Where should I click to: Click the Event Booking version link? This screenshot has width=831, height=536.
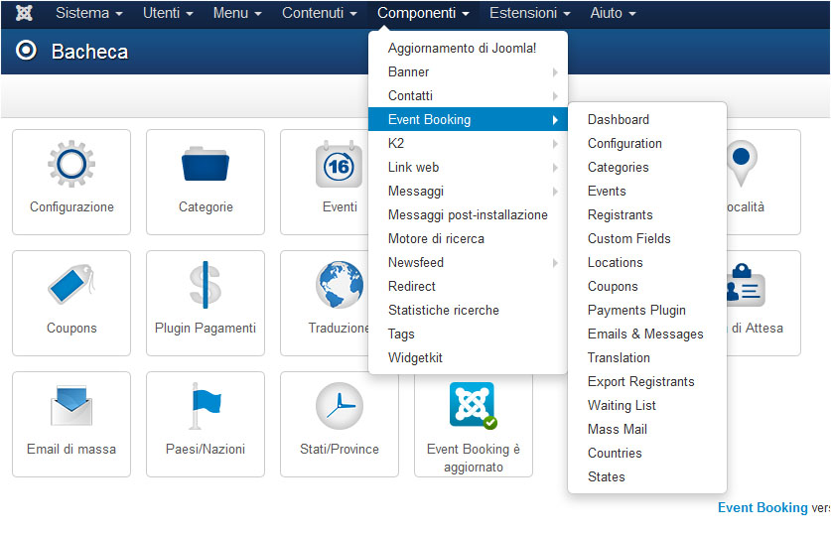pos(762,507)
